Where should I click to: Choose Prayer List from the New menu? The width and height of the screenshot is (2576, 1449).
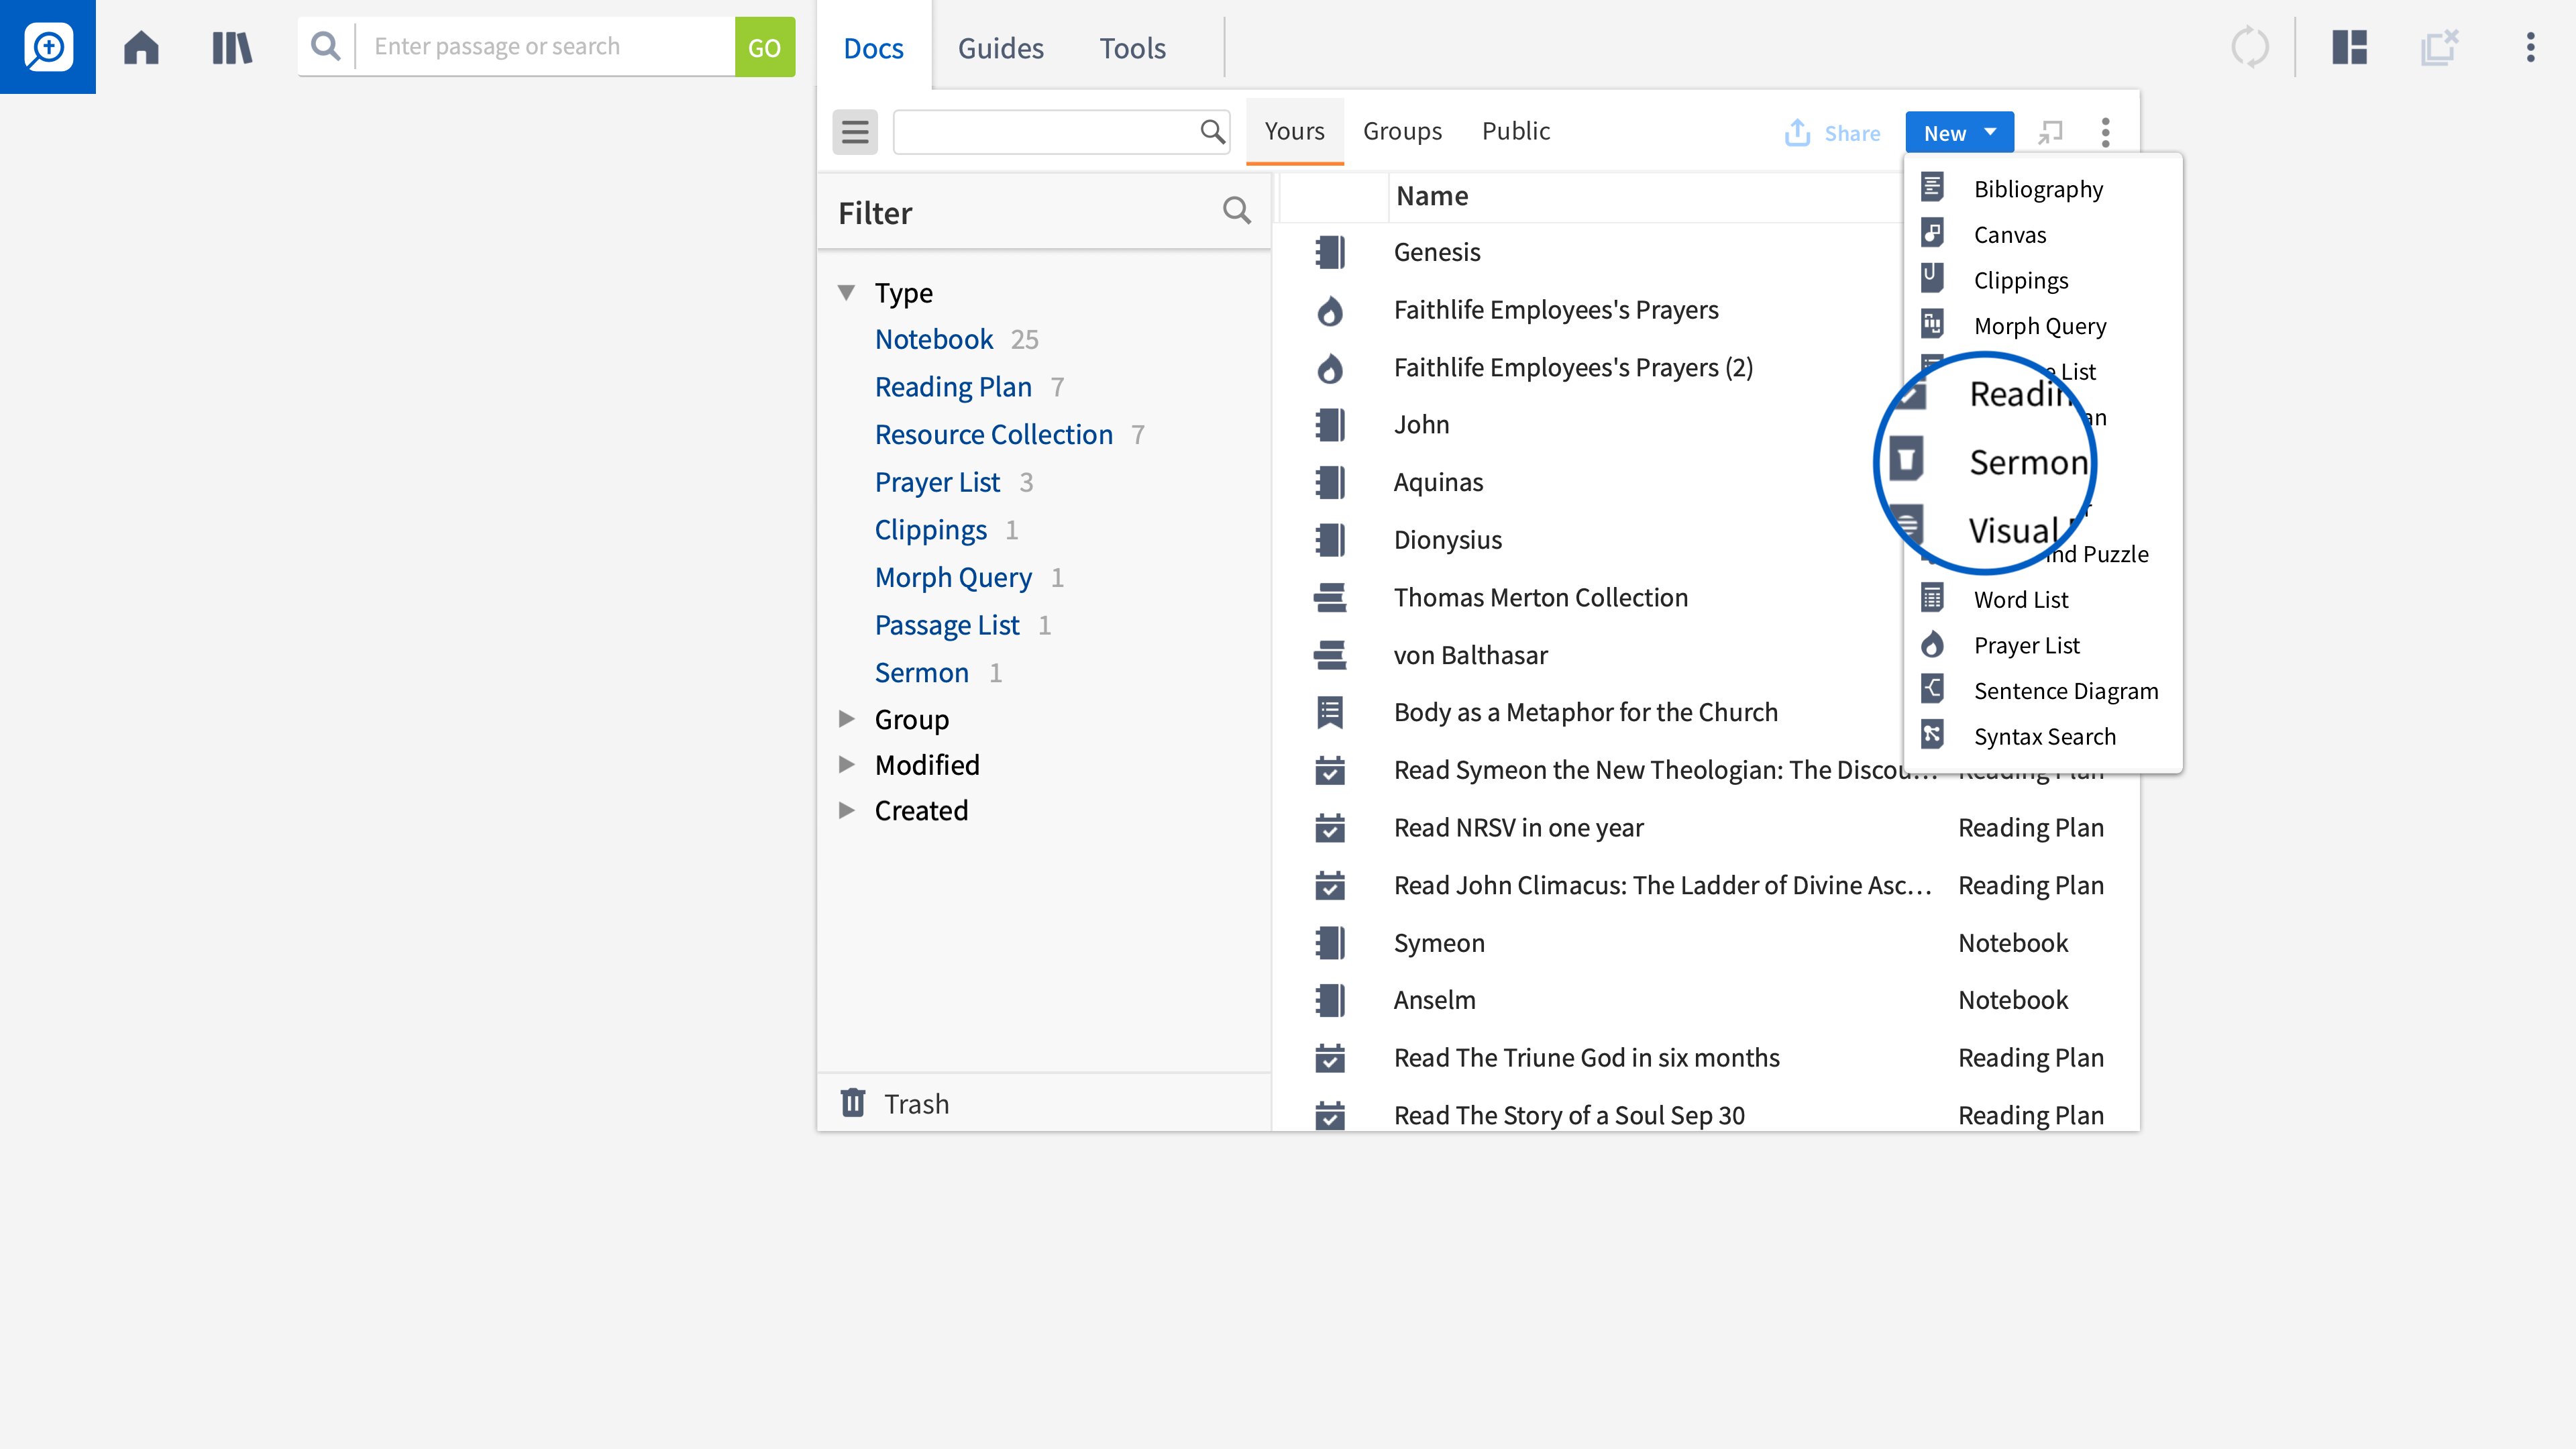point(2026,645)
